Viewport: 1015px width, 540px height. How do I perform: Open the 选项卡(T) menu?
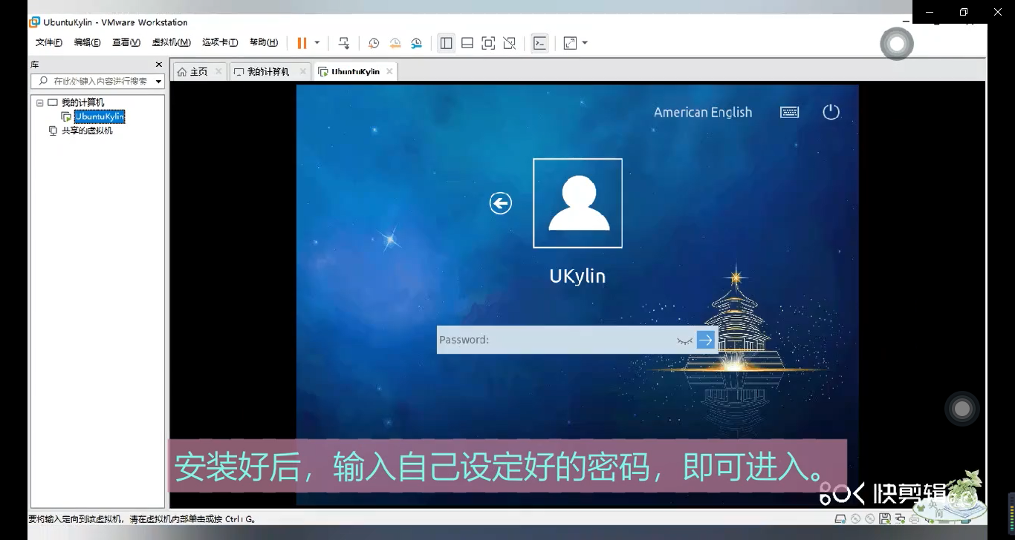pos(220,43)
